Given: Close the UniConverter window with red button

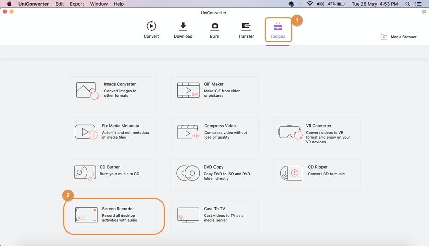Looking at the screenshot, I should pyautogui.click(x=5, y=12).
